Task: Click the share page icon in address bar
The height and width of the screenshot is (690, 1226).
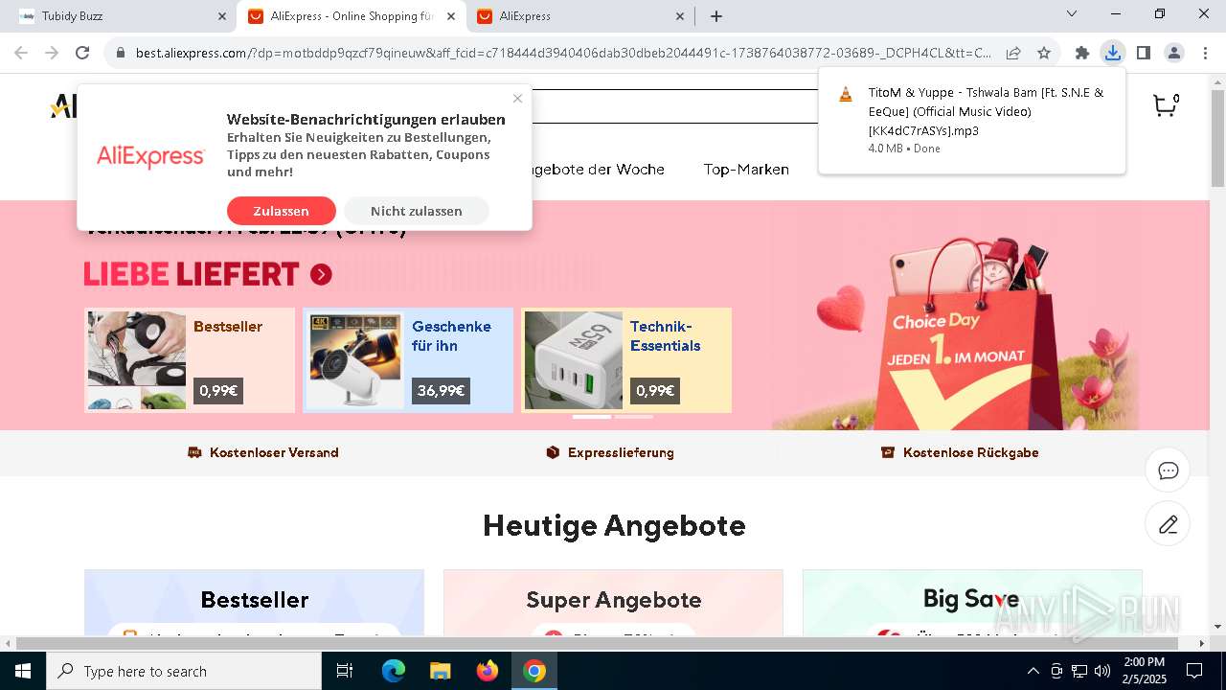Action: (x=1013, y=53)
